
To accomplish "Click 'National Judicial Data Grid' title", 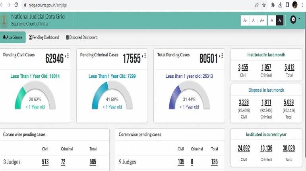I will [38, 17].
